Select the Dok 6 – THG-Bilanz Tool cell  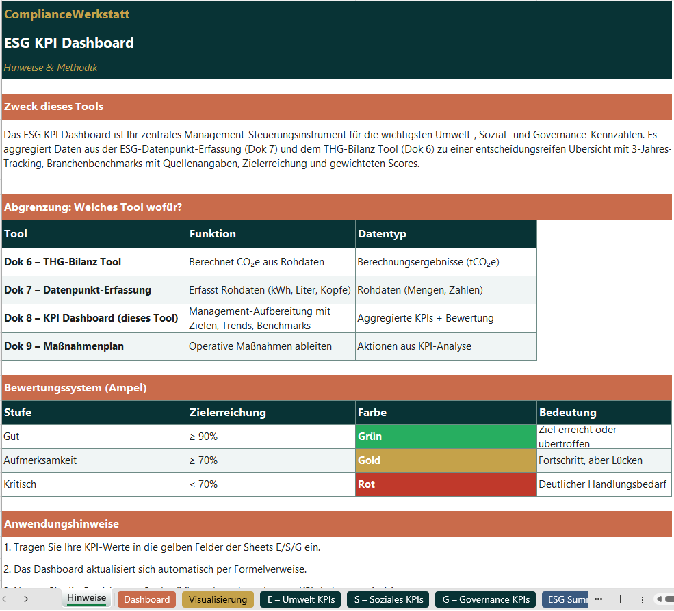pos(92,261)
